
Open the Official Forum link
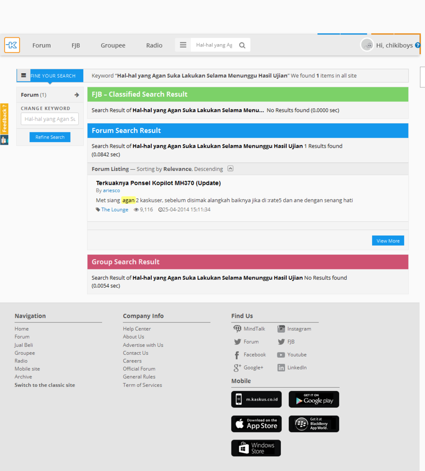tap(139, 369)
